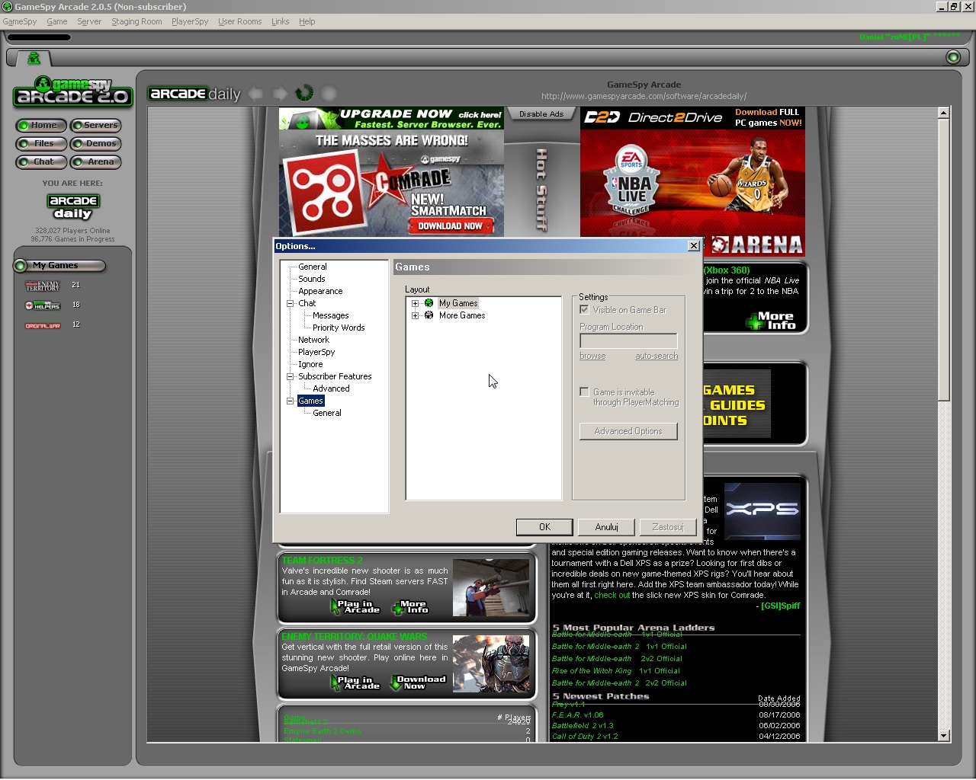Click the stop button beside the refresh icon

tap(329, 94)
